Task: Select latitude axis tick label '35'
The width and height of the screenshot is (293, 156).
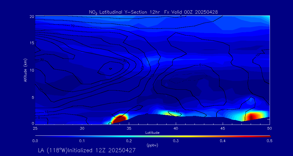Action: (x=129, y=128)
